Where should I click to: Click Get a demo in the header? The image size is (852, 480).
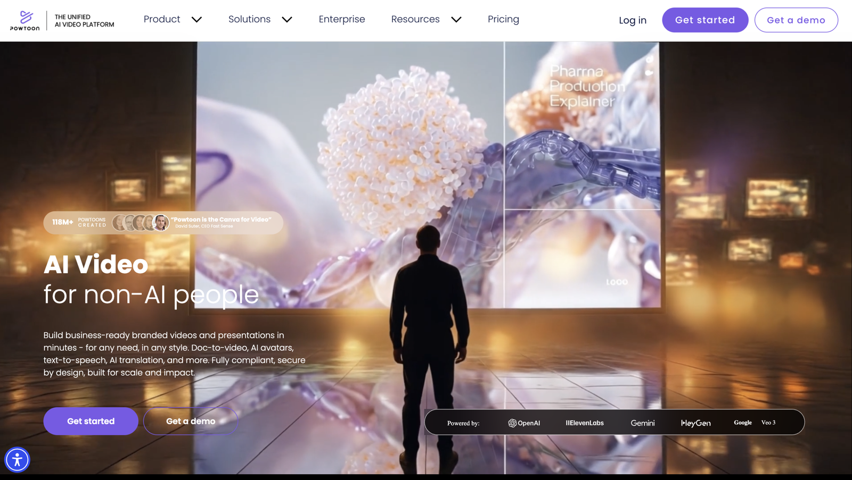click(x=796, y=20)
